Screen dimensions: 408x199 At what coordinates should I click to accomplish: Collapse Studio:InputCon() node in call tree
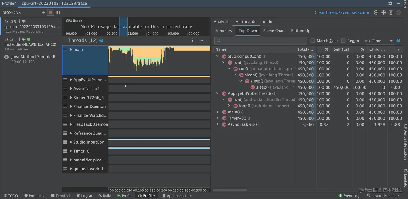click(x=218, y=56)
